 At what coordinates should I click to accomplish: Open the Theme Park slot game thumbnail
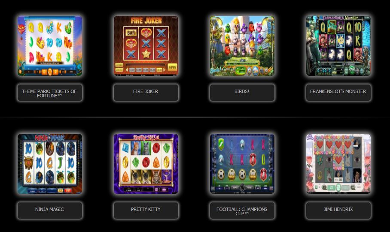point(50,46)
